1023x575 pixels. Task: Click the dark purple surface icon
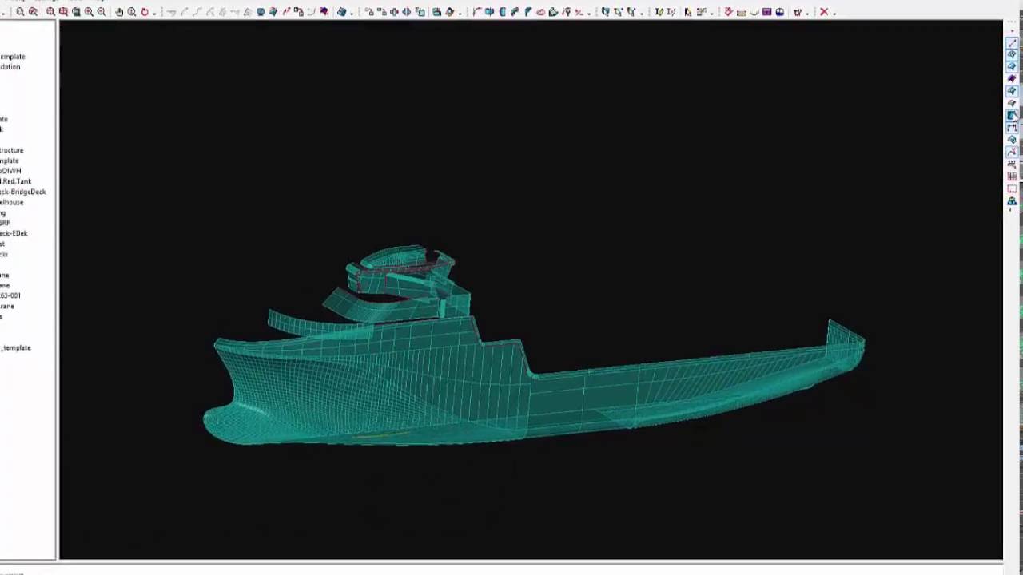1012,80
